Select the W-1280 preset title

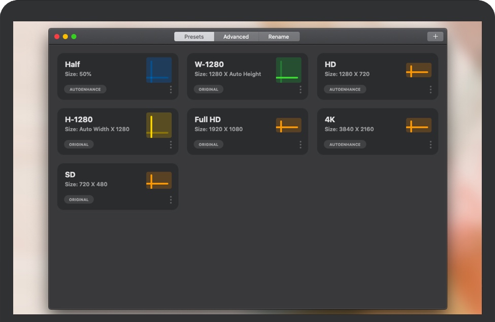[209, 65]
